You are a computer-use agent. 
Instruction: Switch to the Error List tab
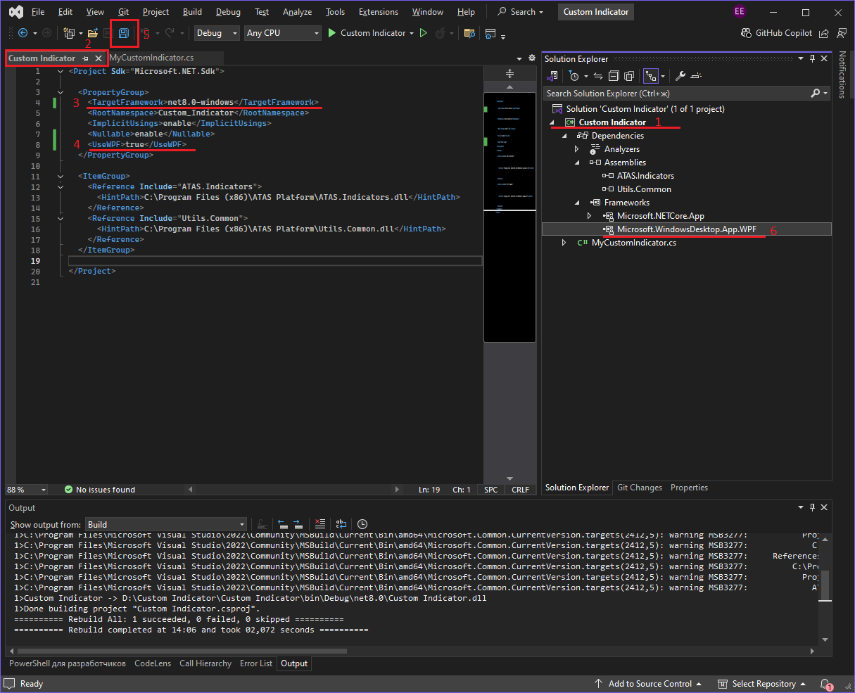tap(256, 663)
